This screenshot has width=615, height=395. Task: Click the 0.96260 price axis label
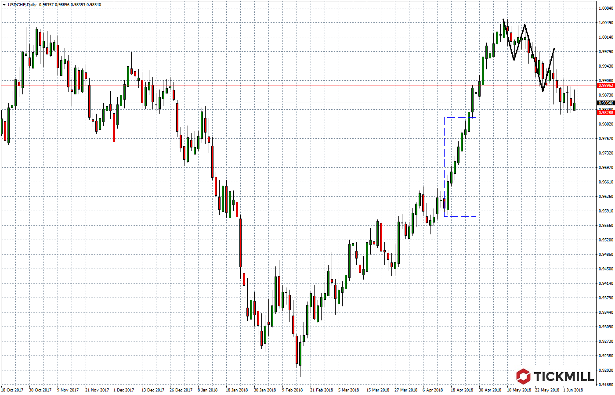(606, 196)
